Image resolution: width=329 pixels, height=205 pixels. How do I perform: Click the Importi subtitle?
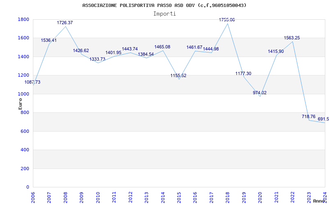(164, 14)
